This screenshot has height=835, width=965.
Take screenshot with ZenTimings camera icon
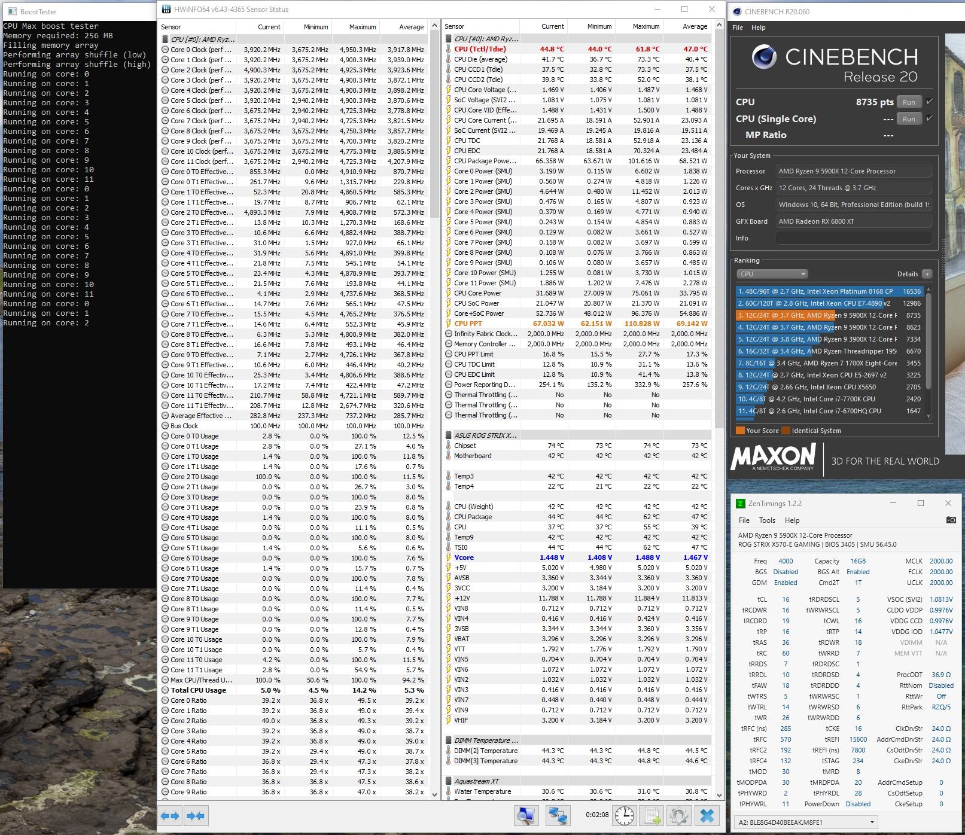(951, 520)
